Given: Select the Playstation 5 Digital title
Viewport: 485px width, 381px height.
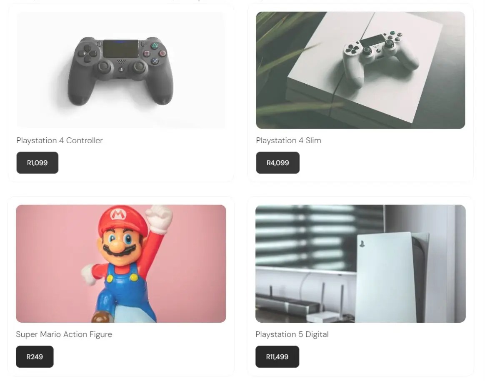Looking at the screenshot, I should (292, 334).
